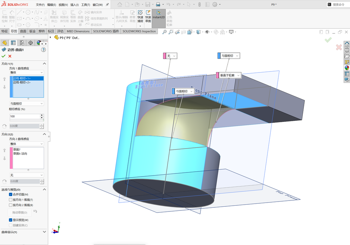Screen dimensions: 350x245
Task: Cancel the feature with viewport red X
Action: click(x=339, y=47)
